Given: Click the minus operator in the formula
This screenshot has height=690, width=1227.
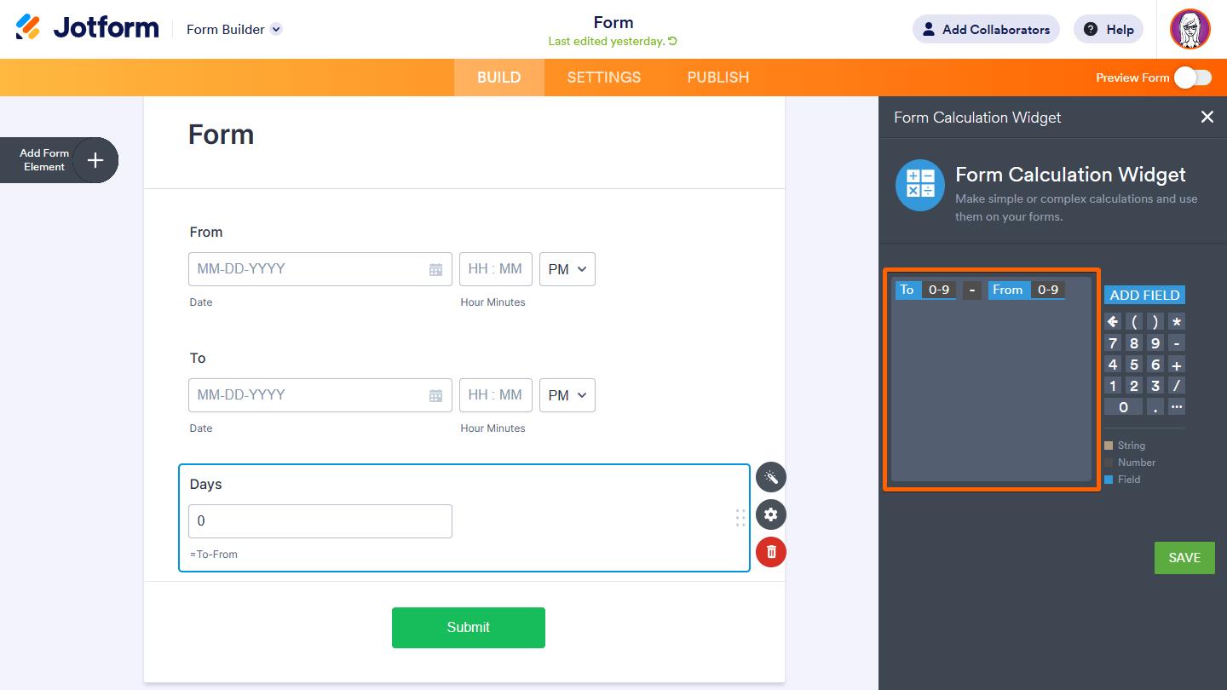Looking at the screenshot, I should click(972, 290).
